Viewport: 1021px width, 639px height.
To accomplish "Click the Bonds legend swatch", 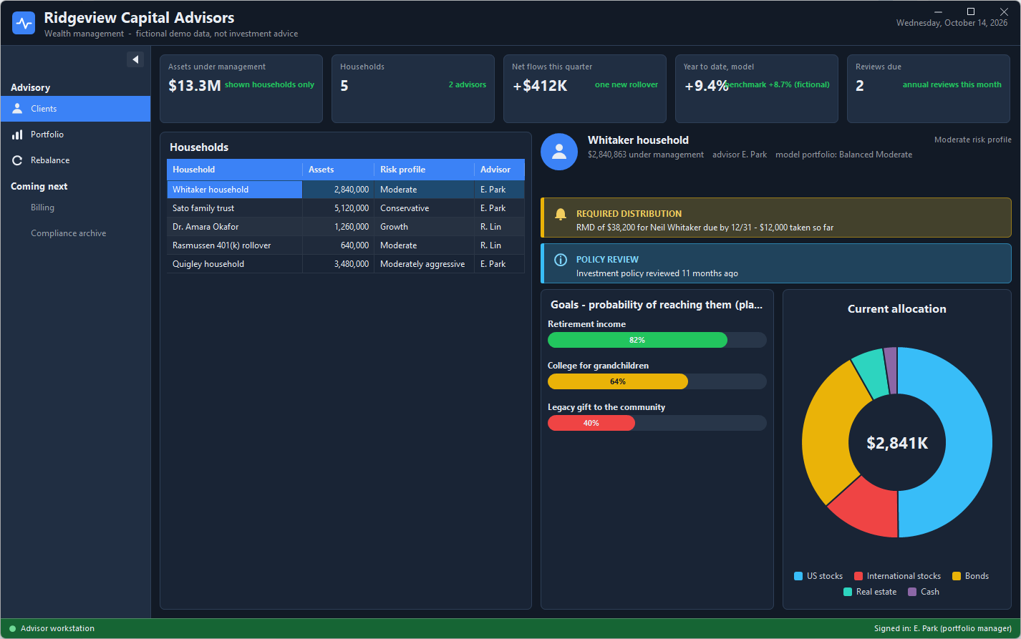I will pyautogui.click(x=957, y=576).
